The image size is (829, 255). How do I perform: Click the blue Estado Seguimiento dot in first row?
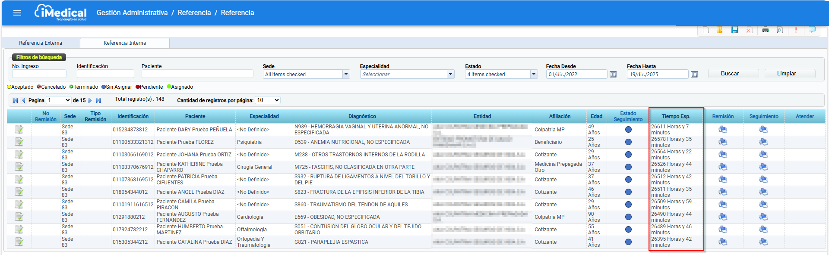coord(628,130)
